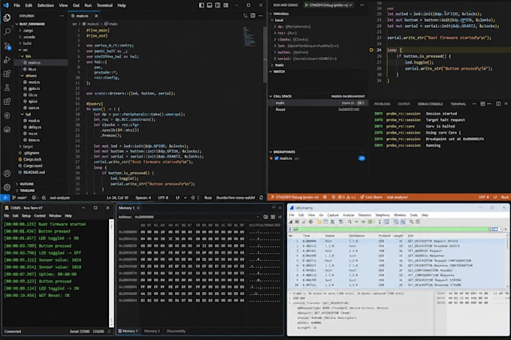The height and width of the screenshot is (340, 511).
Task: Click Live Share in the orange status bar
Action: pos(371,197)
